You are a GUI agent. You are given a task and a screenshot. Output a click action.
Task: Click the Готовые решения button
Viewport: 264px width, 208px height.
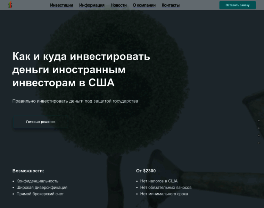click(x=41, y=122)
